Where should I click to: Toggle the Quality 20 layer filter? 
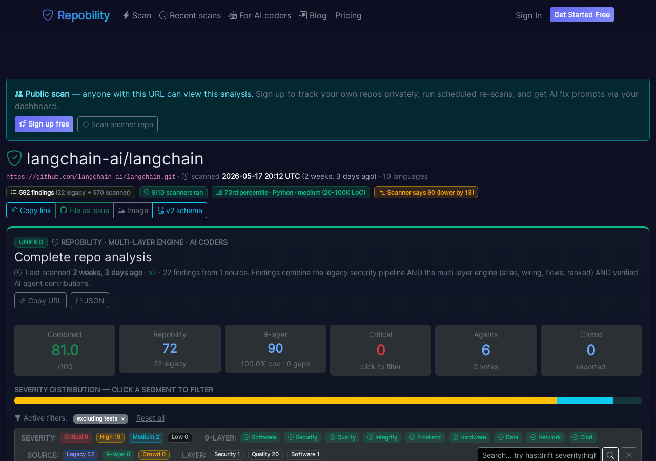click(265, 454)
